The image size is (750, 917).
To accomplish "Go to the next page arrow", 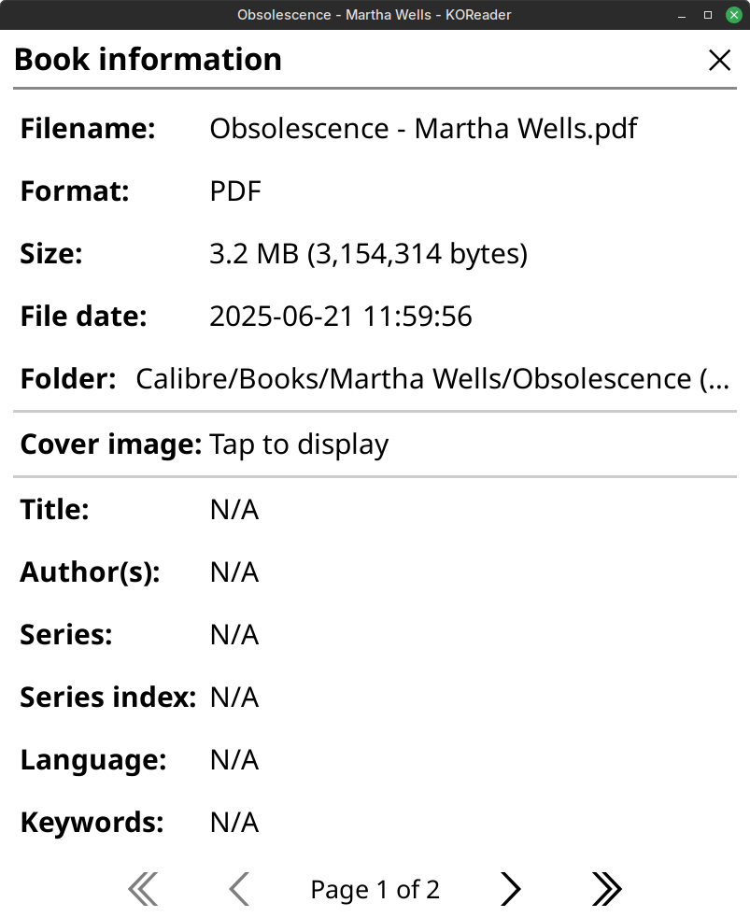I will pyautogui.click(x=510, y=889).
